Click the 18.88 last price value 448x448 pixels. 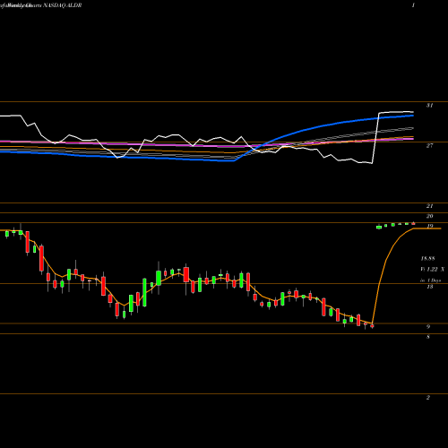pyautogui.click(x=427, y=259)
